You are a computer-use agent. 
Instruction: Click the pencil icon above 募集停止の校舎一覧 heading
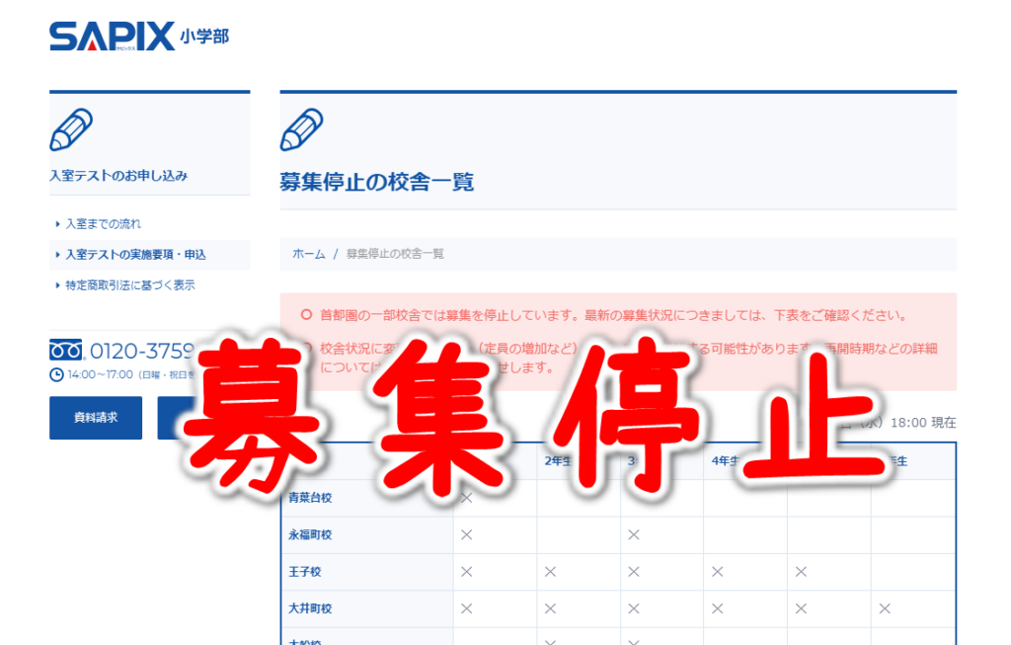point(301,126)
